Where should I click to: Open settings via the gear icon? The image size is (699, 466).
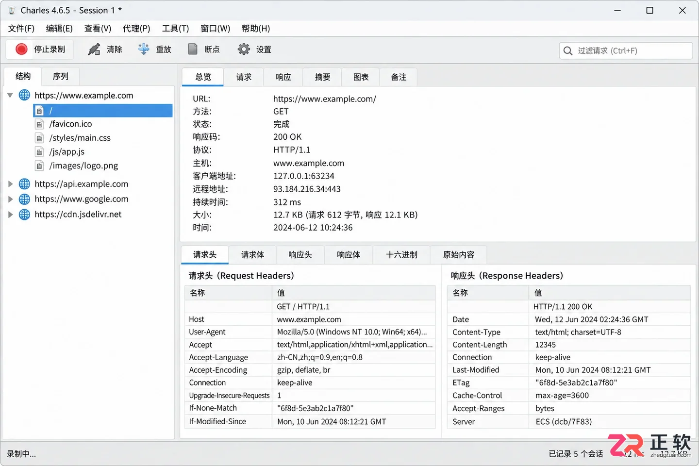[244, 49]
